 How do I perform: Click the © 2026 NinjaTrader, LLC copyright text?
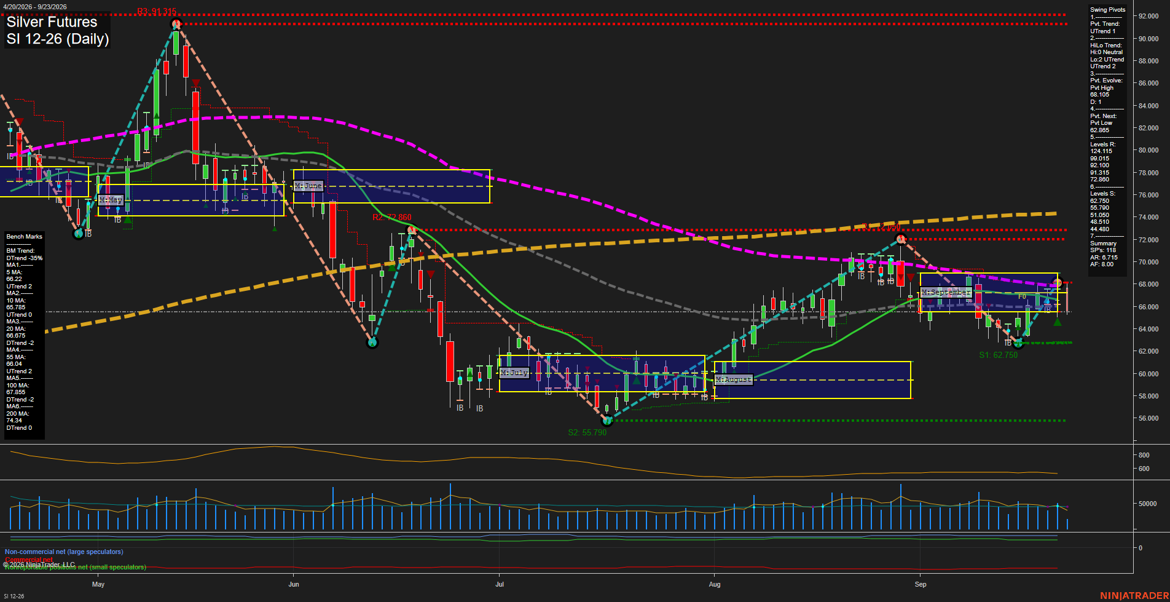(39, 564)
